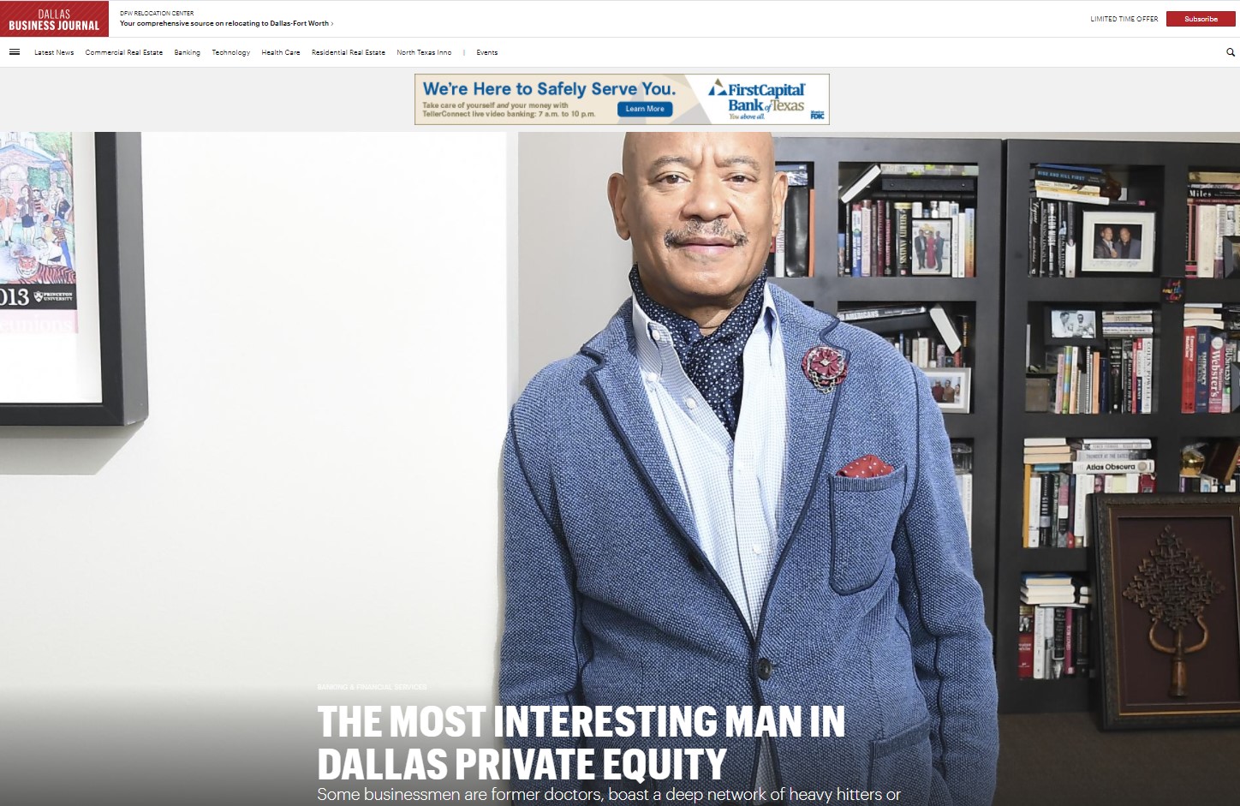Click the chevron after the Dallas-Fort Worth relocation text
Image resolution: width=1240 pixels, height=806 pixels.
(332, 24)
